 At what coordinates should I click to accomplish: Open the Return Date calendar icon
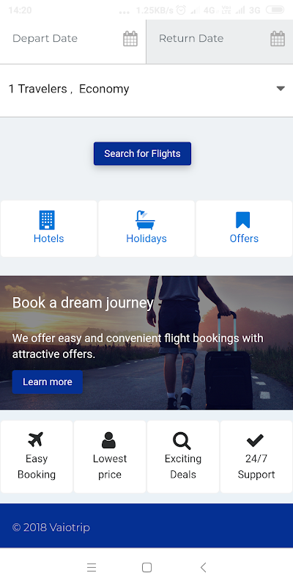(278, 39)
